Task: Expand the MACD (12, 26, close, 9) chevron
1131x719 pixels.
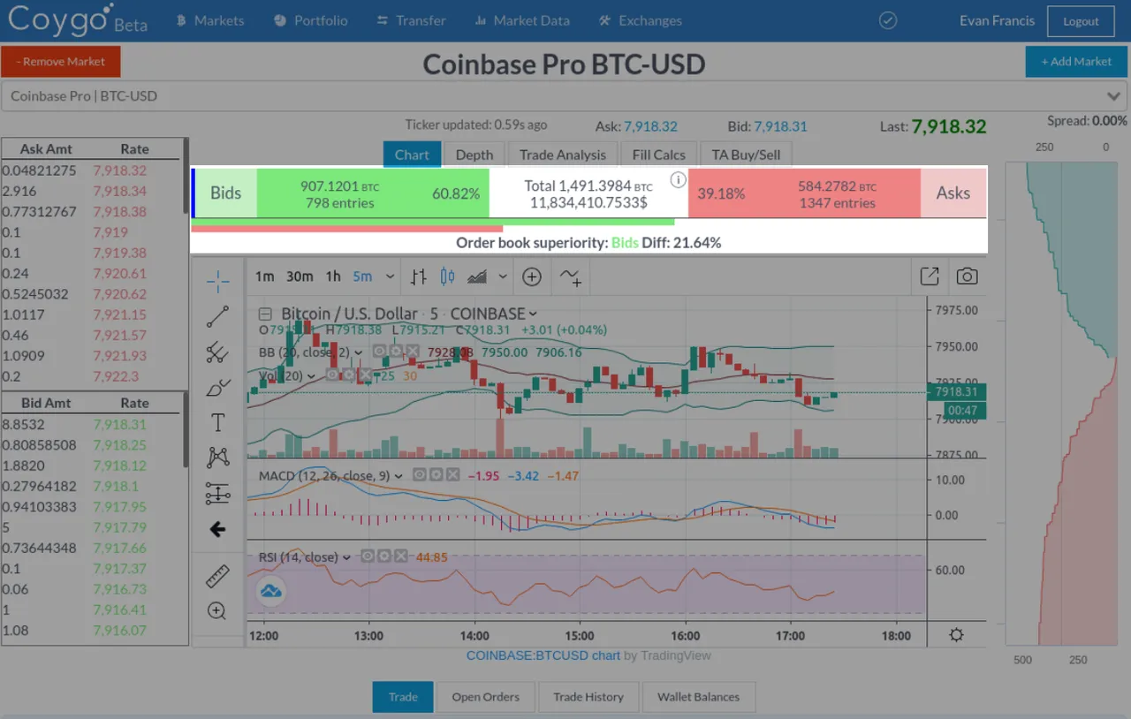Action: (x=399, y=476)
